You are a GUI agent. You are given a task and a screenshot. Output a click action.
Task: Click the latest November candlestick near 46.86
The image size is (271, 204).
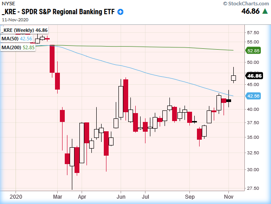(234, 78)
